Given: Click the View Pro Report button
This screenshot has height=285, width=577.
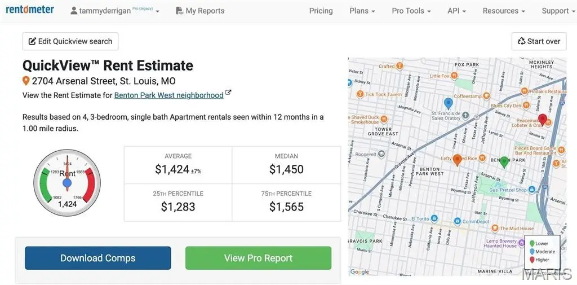Looking at the screenshot, I should [x=258, y=258].
